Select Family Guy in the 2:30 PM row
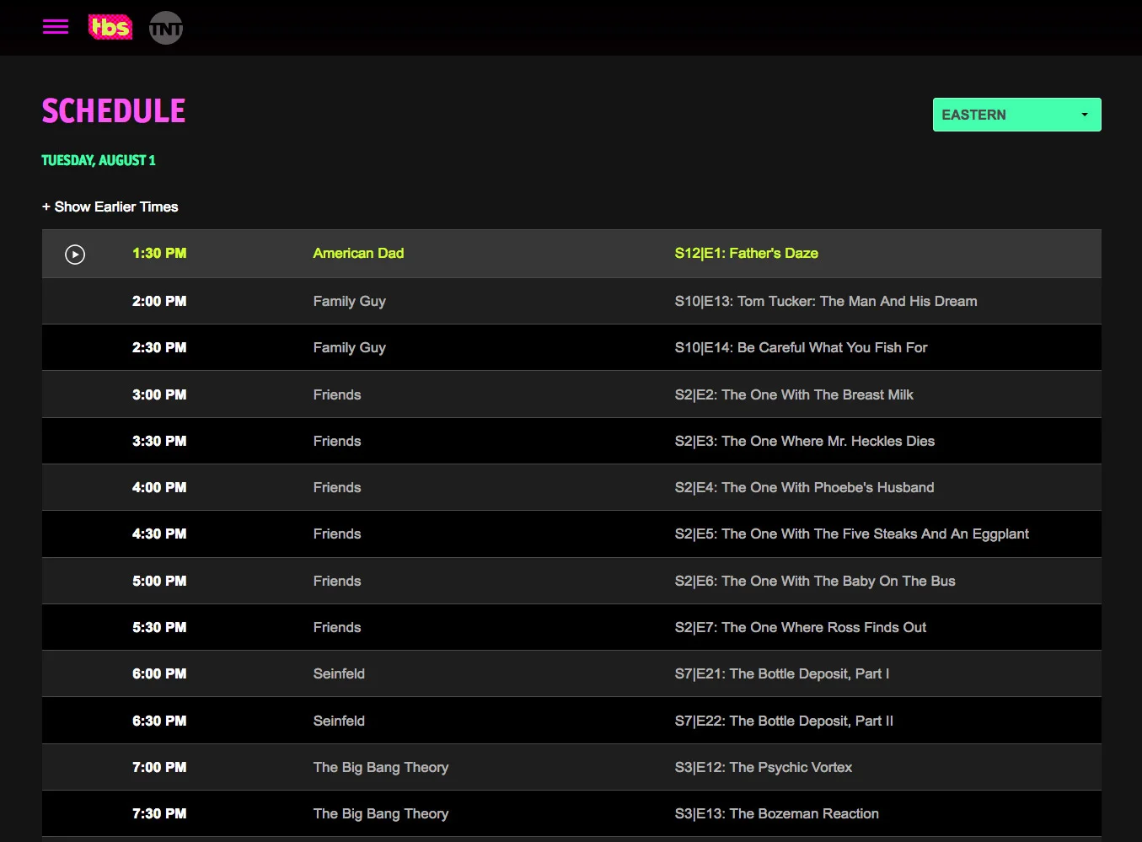Screen dimensions: 1142x842 349,347
